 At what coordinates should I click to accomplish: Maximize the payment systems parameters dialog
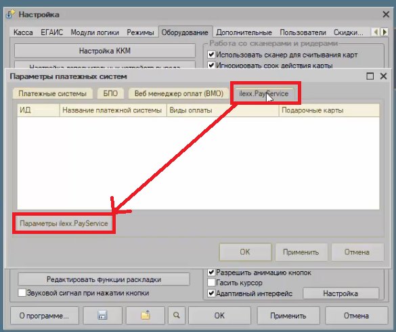(x=370, y=76)
